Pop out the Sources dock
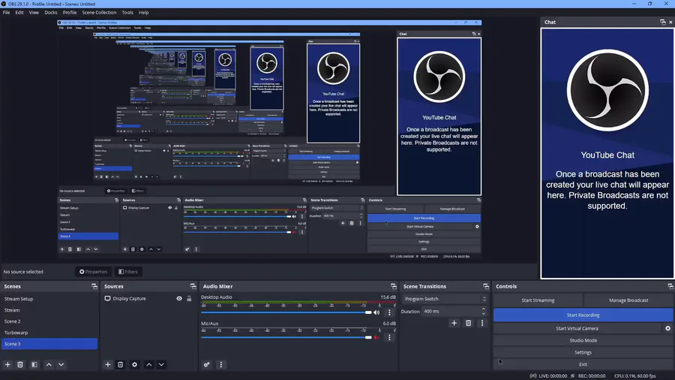The width and height of the screenshot is (675, 380). pyautogui.click(x=193, y=287)
